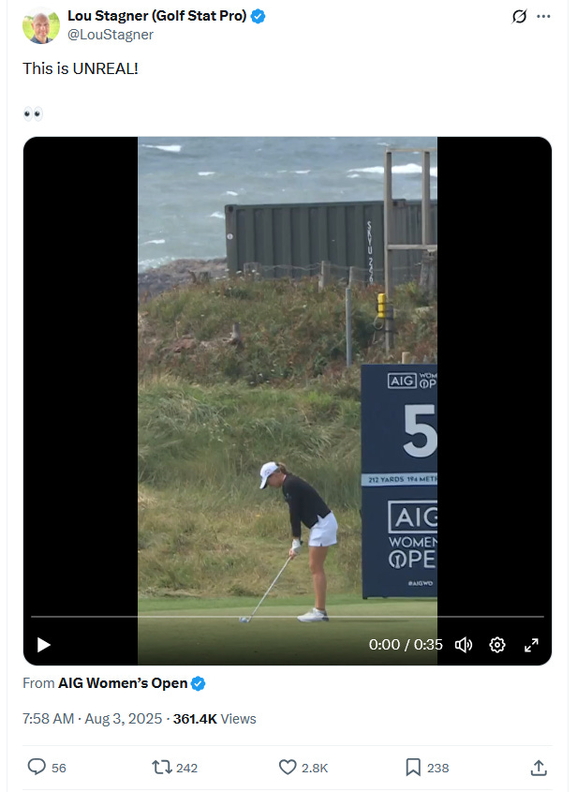The width and height of the screenshot is (577, 792).
Task: Mute the video with the speaker icon
Action: click(x=464, y=645)
